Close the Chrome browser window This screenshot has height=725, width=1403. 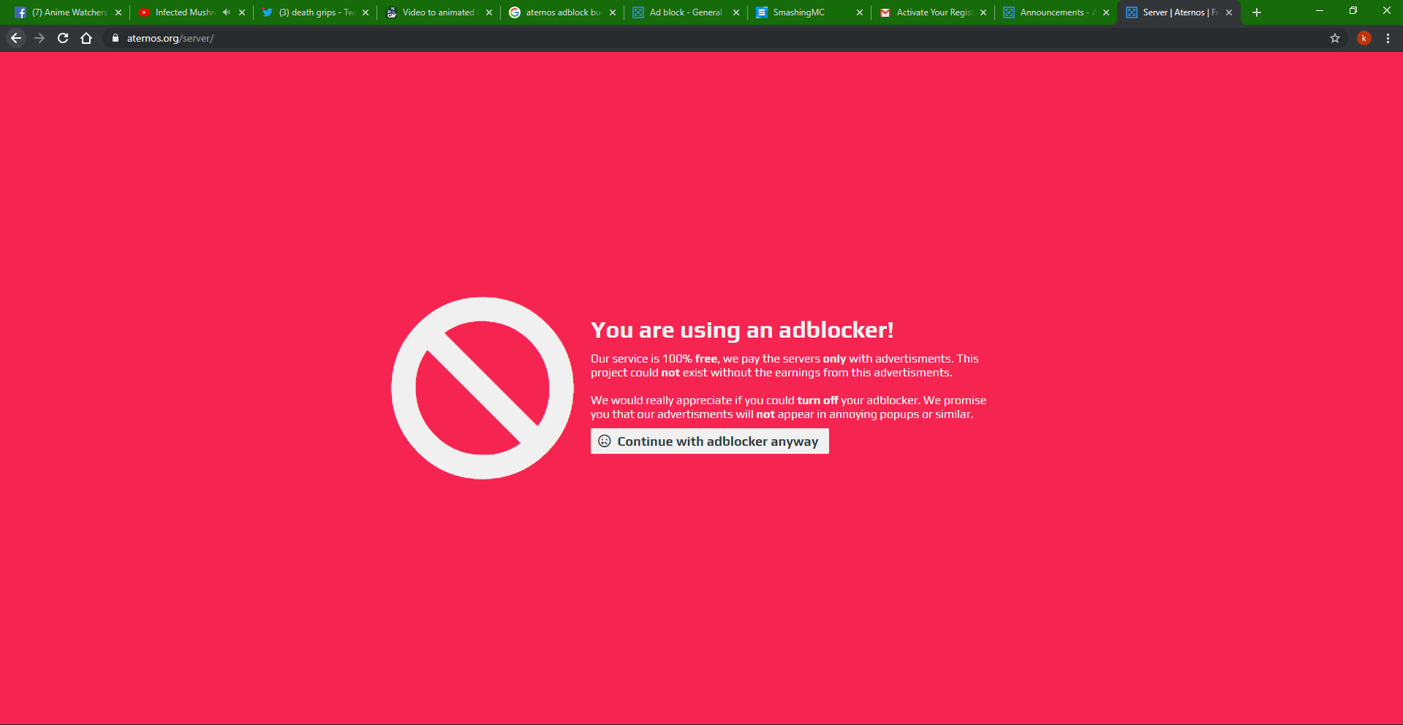point(1387,11)
